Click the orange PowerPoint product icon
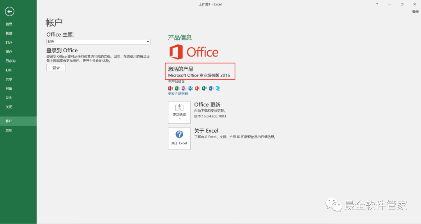Image resolution: width=421 pixels, height=224 pixels. 198,88
